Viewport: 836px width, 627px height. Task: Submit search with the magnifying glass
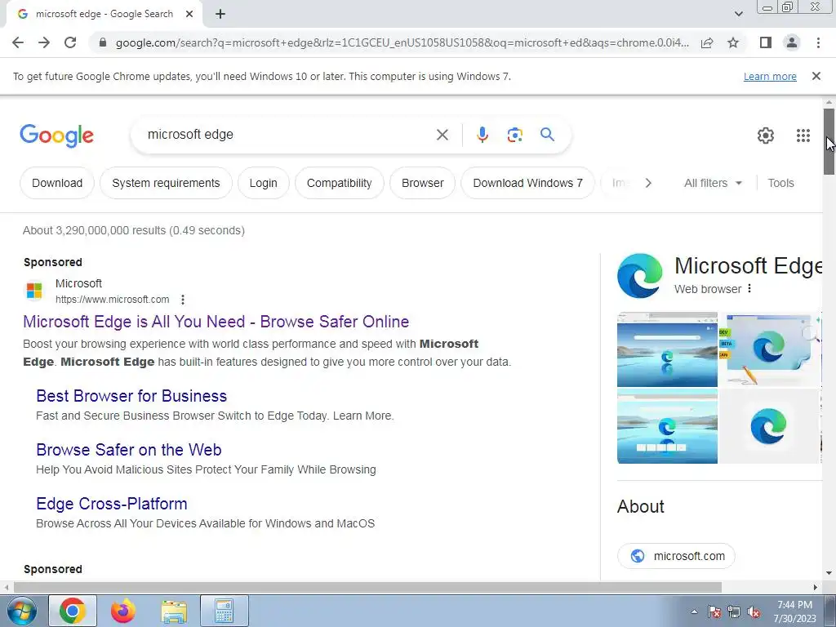pyautogui.click(x=547, y=135)
